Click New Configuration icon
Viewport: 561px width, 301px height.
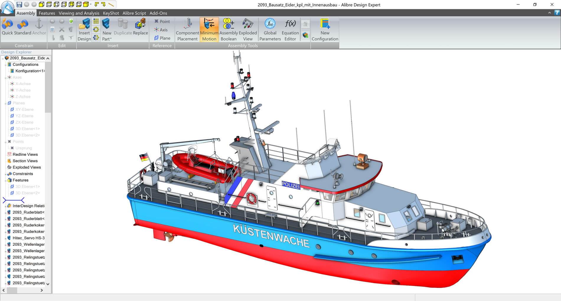(325, 30)
